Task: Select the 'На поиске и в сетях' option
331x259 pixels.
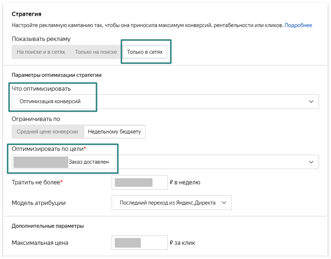Action: pyautogui.click(x=41, y=52)
